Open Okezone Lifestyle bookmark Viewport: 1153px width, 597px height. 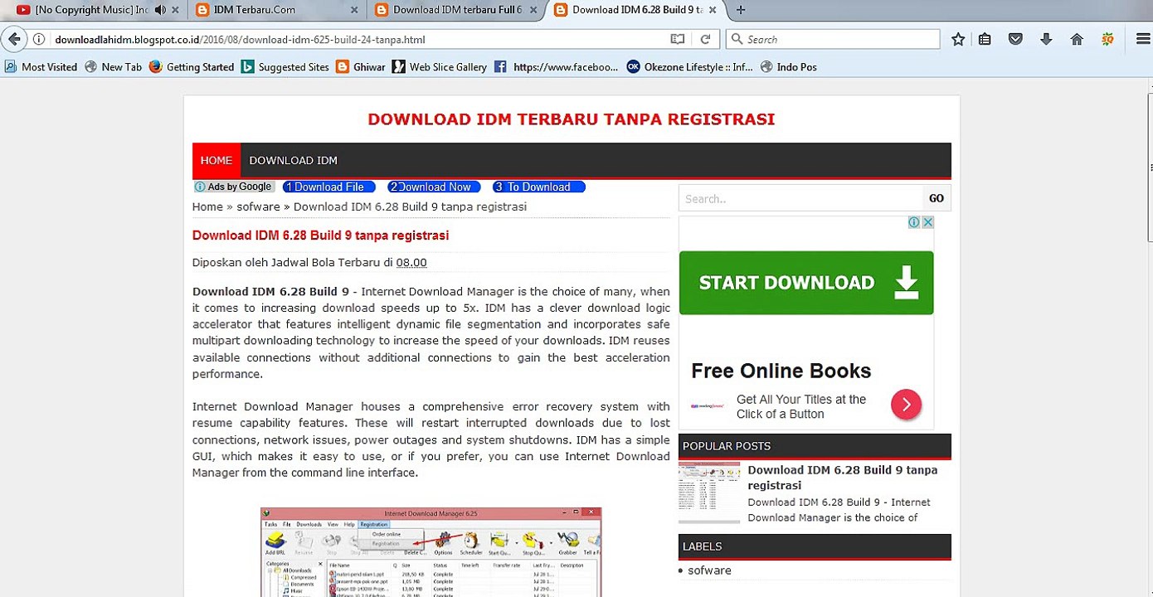coord(690,67)
